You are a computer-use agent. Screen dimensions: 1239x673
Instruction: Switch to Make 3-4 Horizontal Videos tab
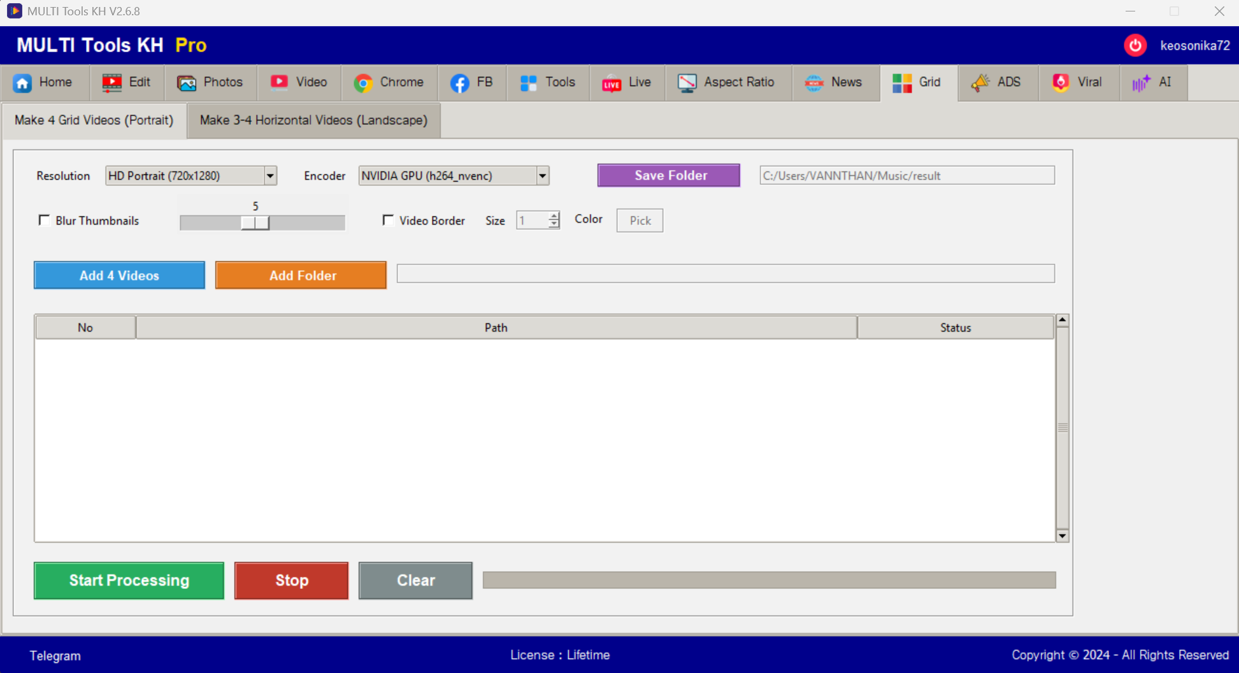313,120
